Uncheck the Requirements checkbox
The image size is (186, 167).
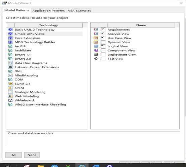click(103, 30)
